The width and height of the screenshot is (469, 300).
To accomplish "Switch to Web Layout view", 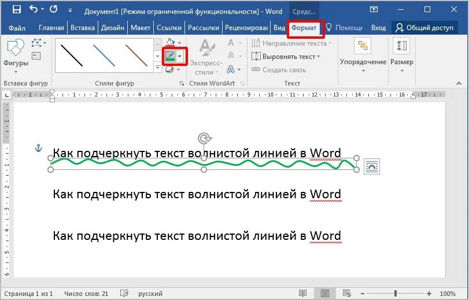I will (347, 294).
